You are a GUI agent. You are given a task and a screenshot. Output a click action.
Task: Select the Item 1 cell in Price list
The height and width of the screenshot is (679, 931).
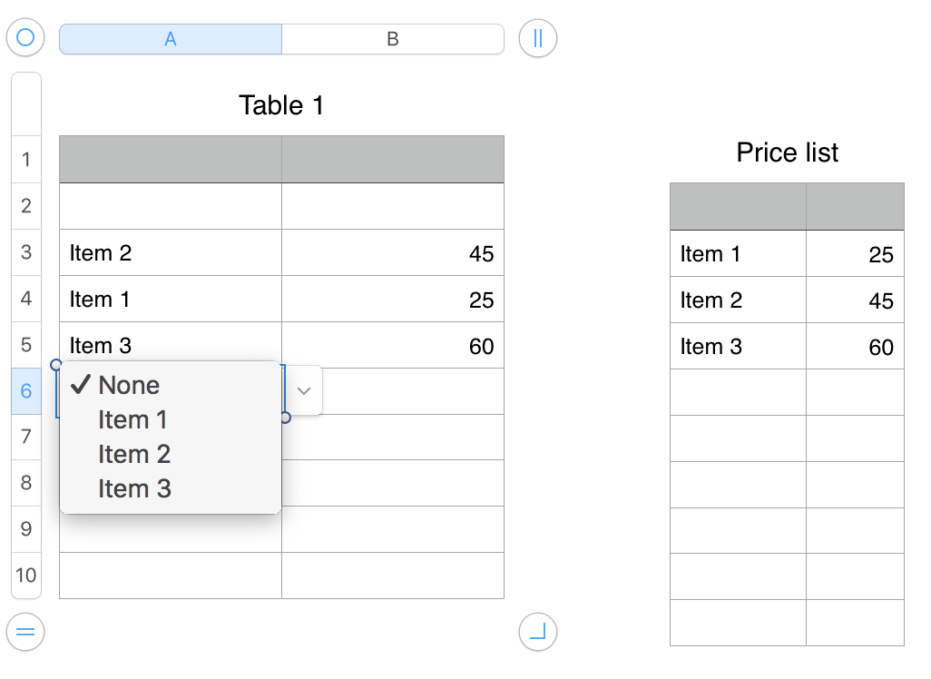(x=738, y=254)
